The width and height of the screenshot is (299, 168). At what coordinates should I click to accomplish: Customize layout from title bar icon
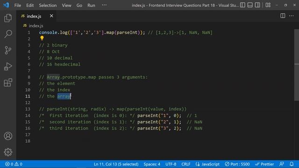point(268,5)
